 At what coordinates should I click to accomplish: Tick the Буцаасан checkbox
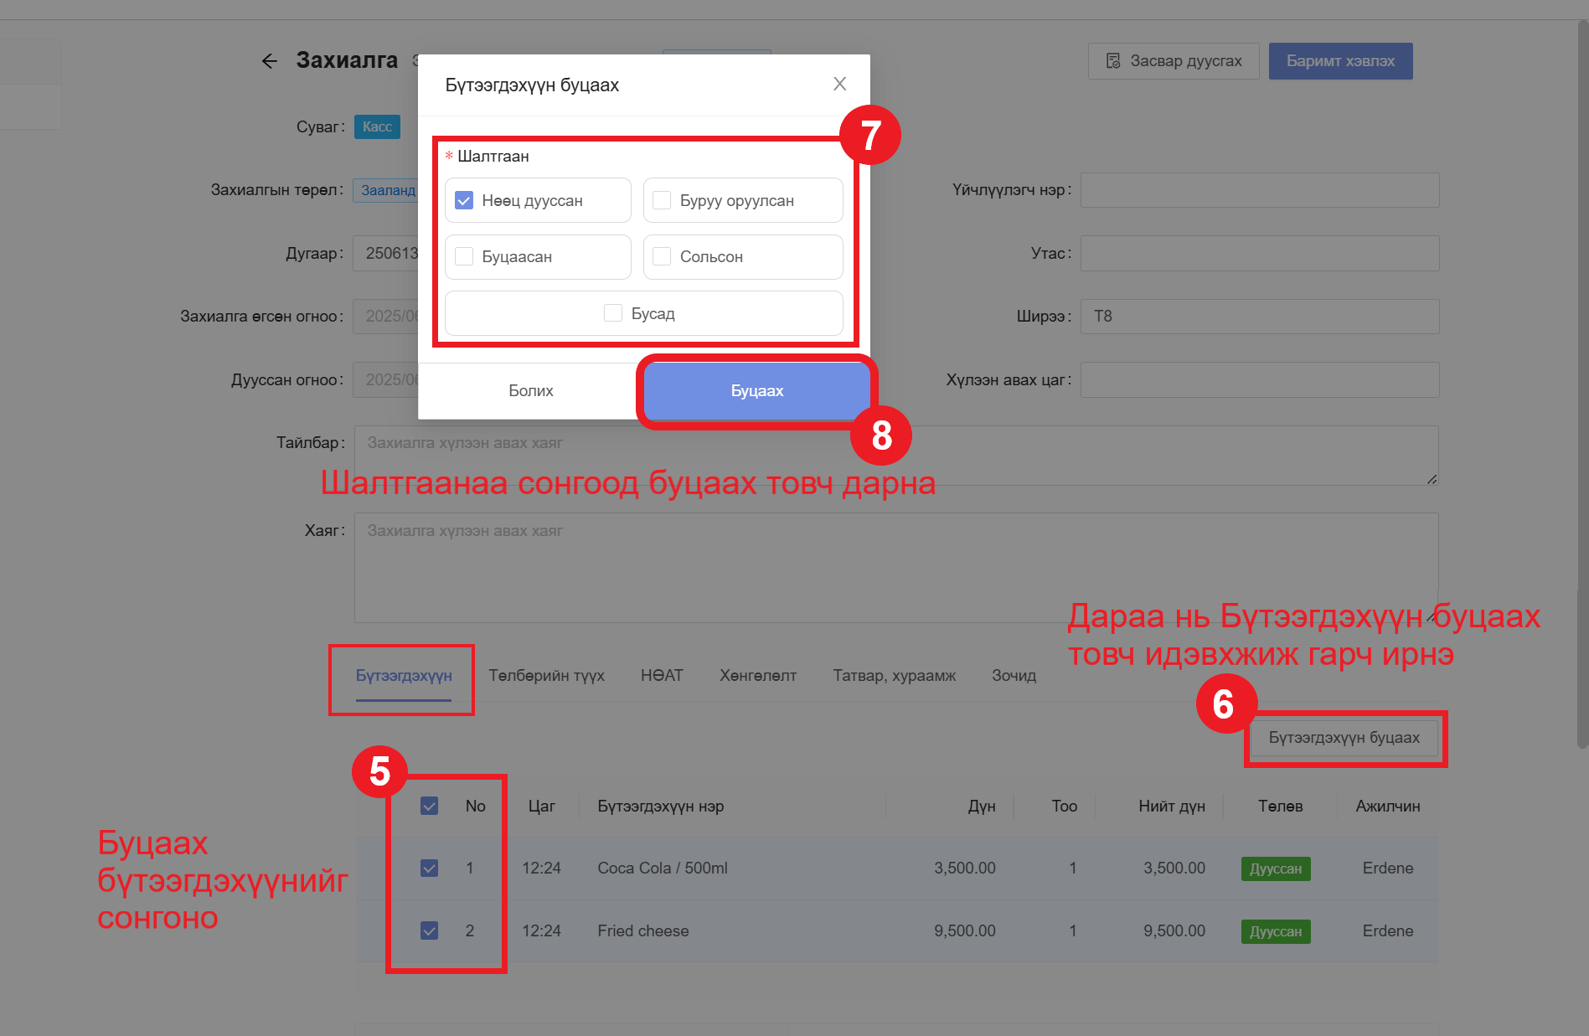click(x=464, y=257)
